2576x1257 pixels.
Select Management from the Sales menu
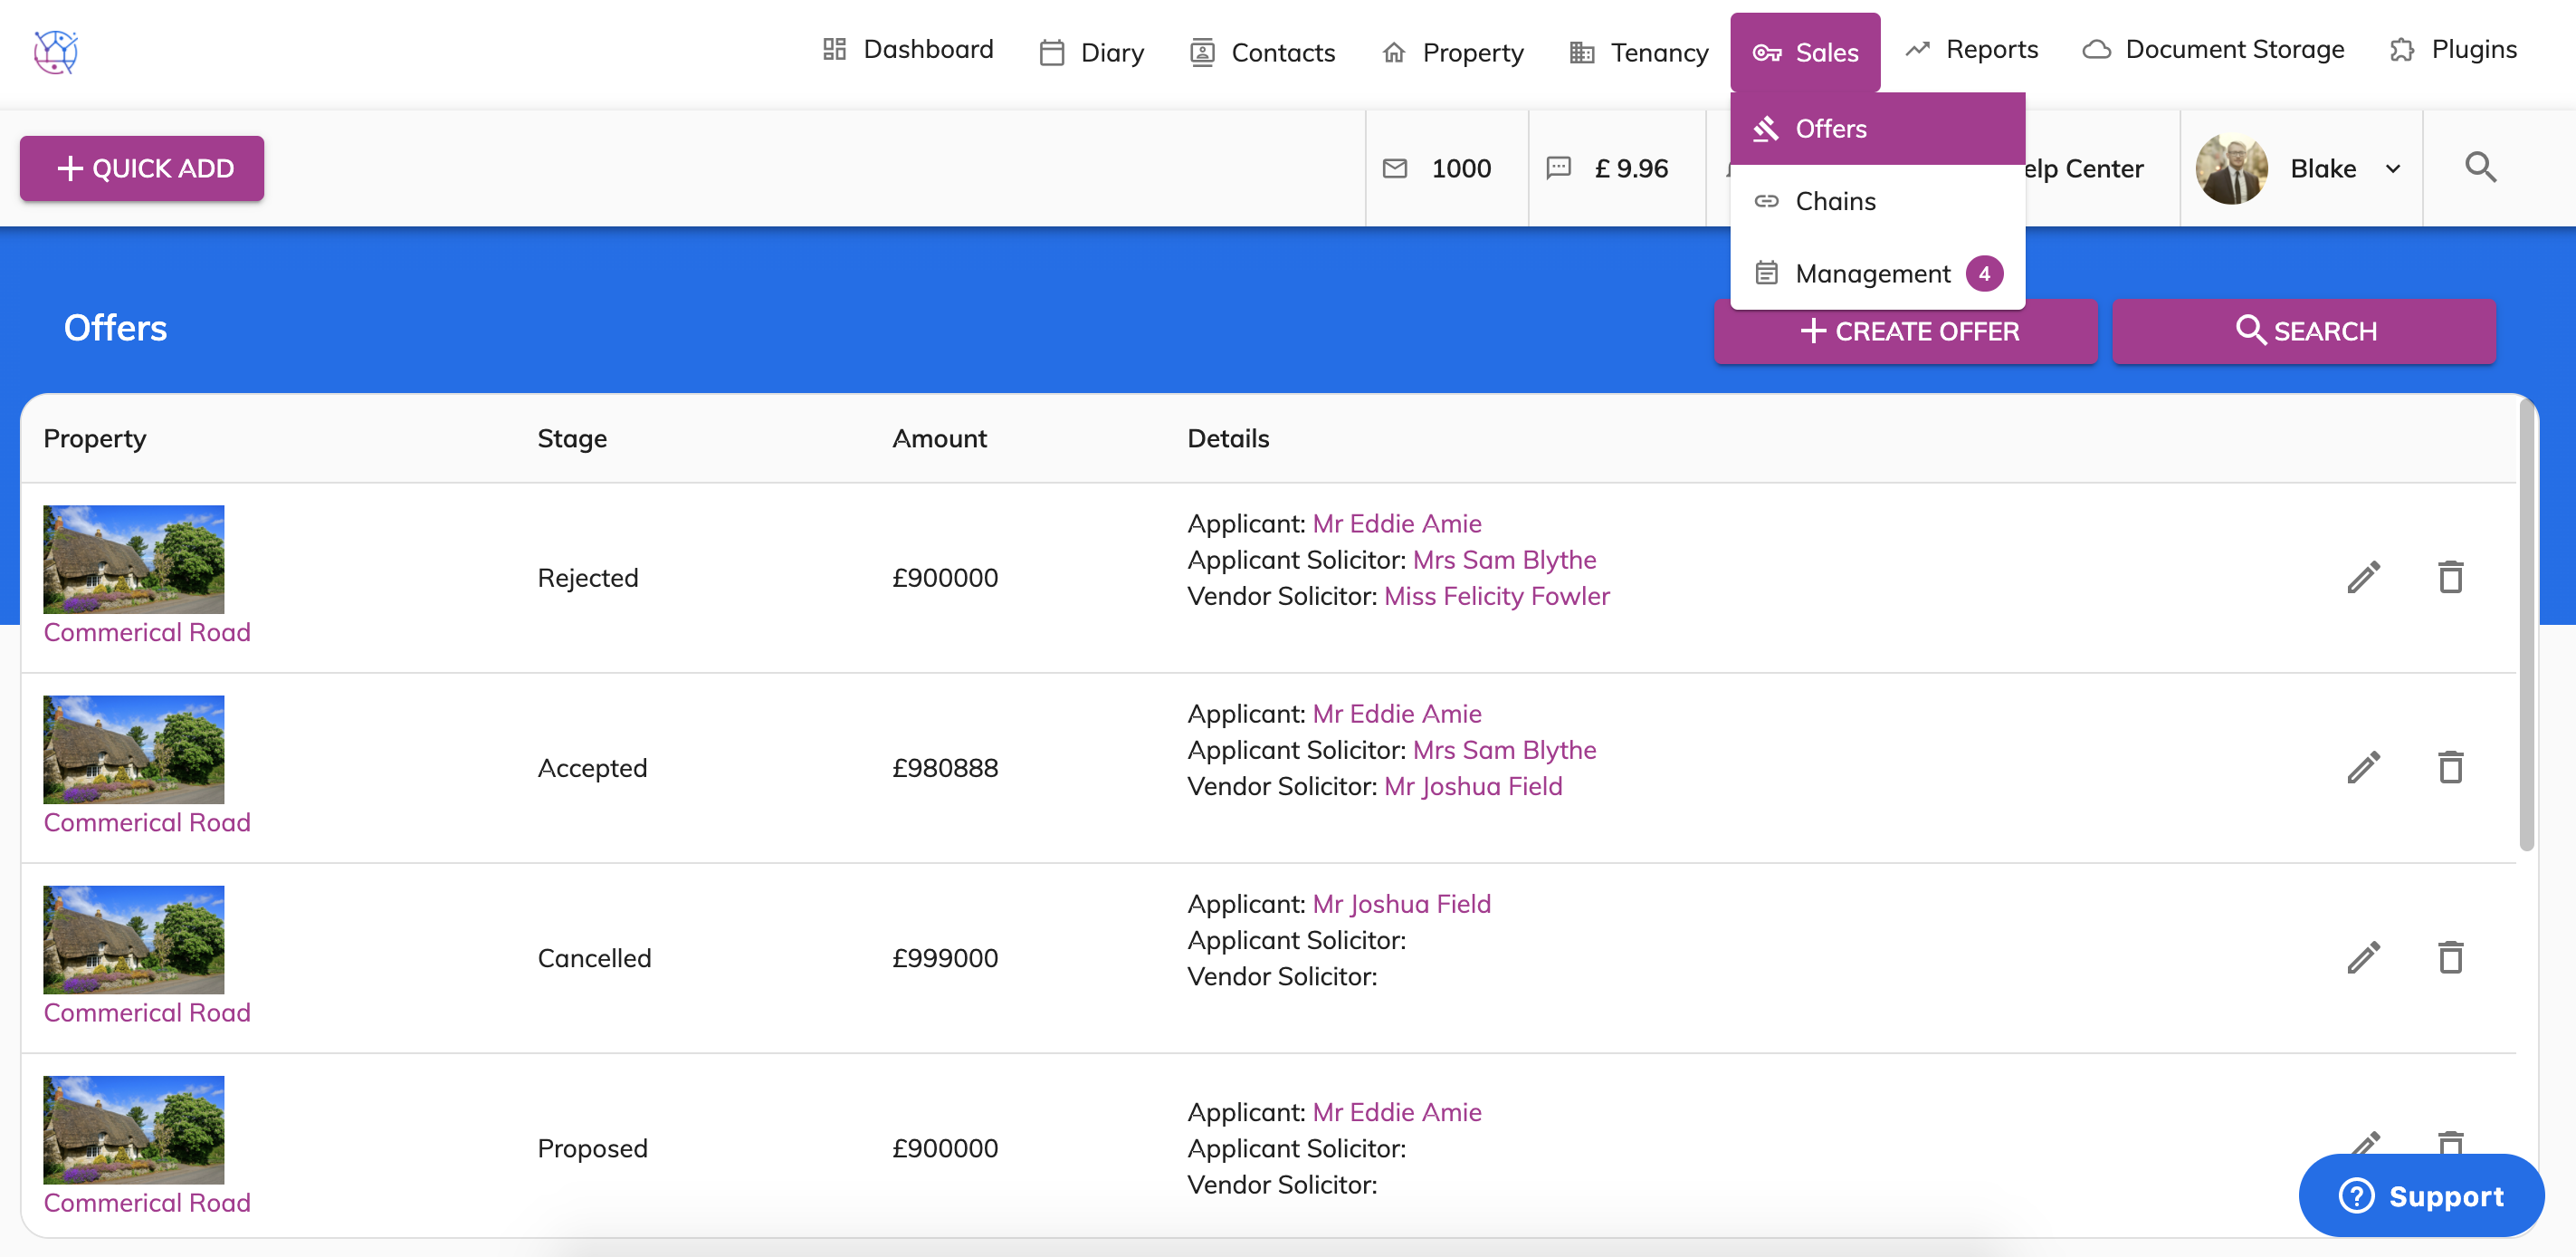click(x=1872, y=273)
